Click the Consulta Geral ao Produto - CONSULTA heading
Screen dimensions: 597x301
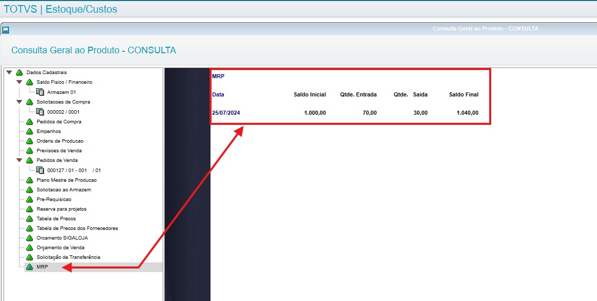pos(94,50)
